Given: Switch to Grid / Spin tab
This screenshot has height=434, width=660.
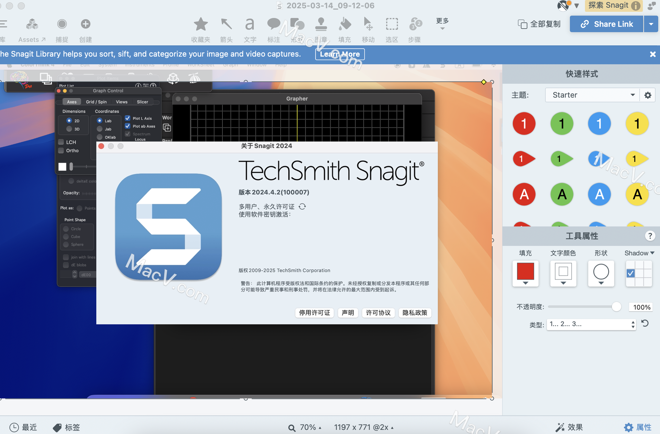Looking at the screenshot, I should (96, 102).
